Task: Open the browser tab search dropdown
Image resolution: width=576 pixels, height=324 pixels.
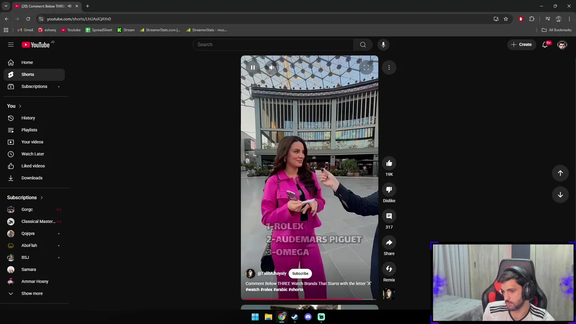Action: tap(5, 6)
